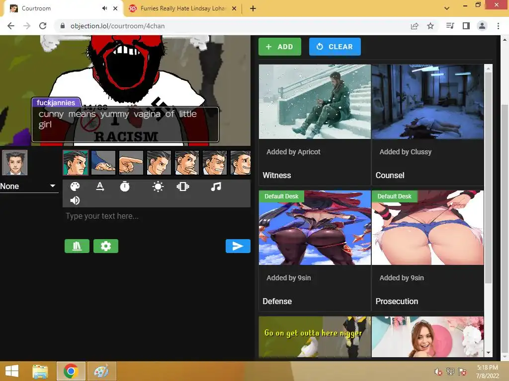Click the address bar URL
509x381 pixels.
point(117,26)
